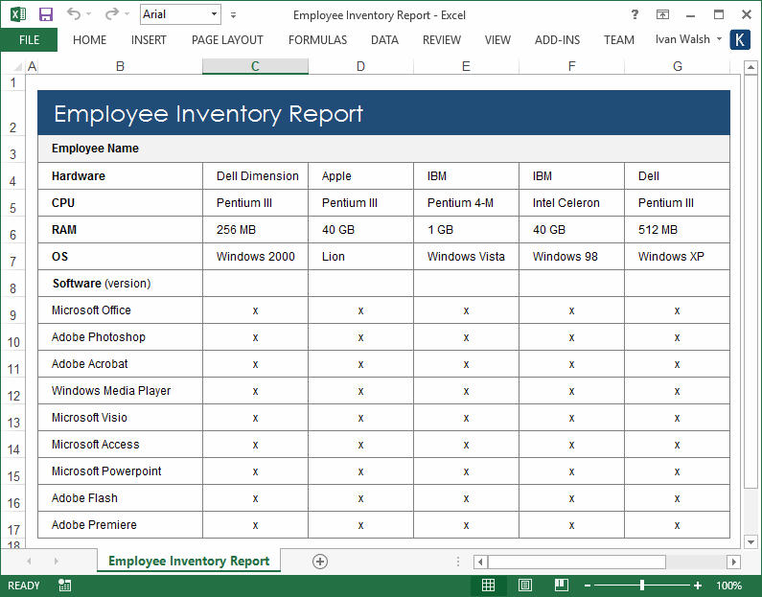Select the Windows 98 cell
The width and height of the screenshot is (762, 597).
click(x=571, y=257)
